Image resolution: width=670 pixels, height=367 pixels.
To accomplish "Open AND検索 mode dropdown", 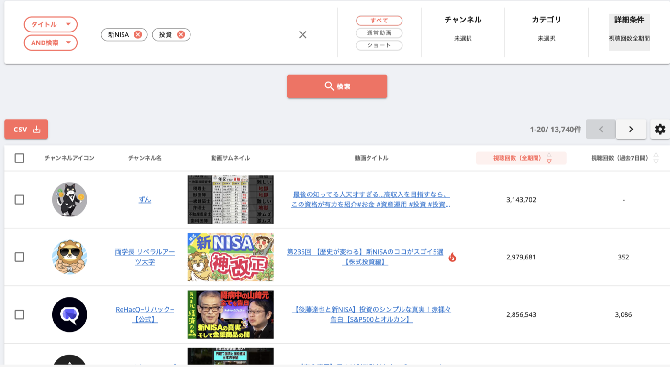I will pos(51,43).
